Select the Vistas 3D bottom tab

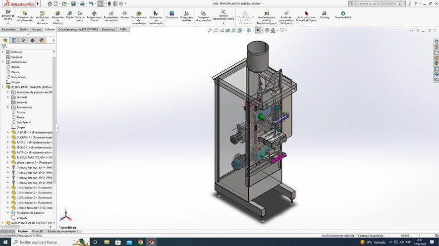pyautogui.click(x=37, y=232)
